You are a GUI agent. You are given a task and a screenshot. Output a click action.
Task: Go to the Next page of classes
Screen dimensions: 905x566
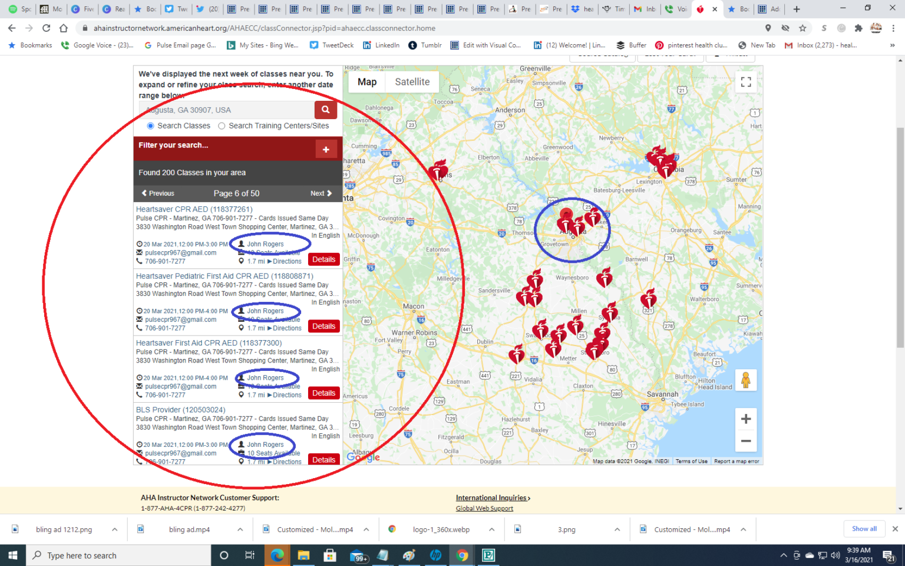click(321, 193)
